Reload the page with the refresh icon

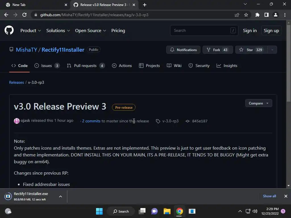(24, 15)
